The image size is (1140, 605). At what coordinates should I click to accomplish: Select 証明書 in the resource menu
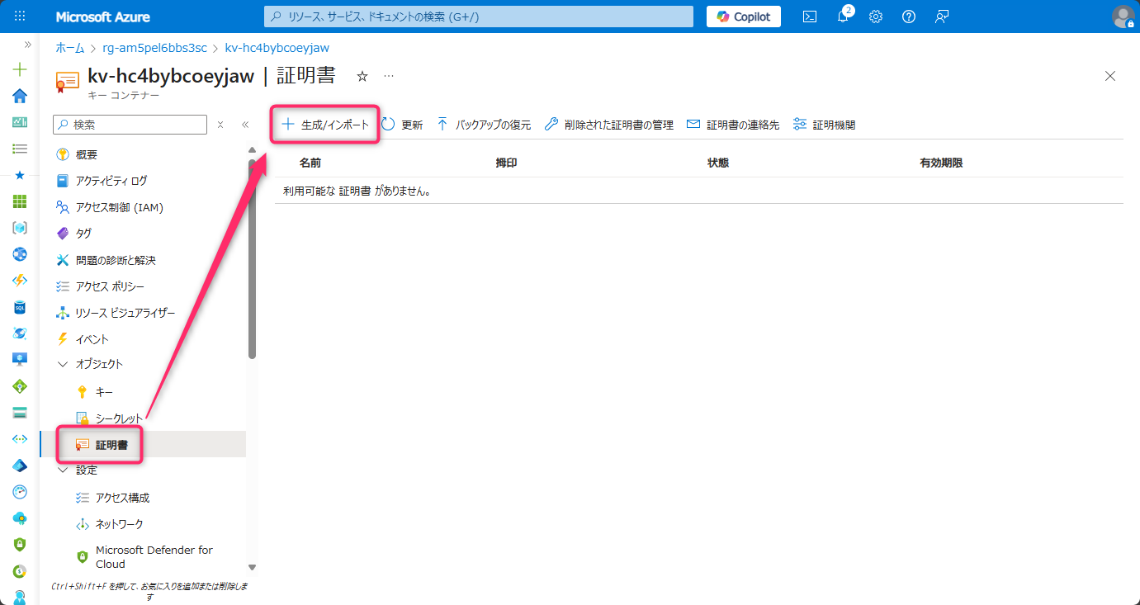coord(111,444)
